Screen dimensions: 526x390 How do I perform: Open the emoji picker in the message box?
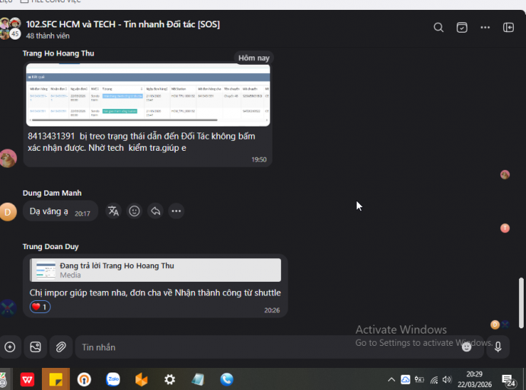(467, 347)
